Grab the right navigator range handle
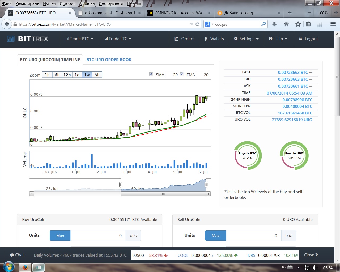 (206, 185)
